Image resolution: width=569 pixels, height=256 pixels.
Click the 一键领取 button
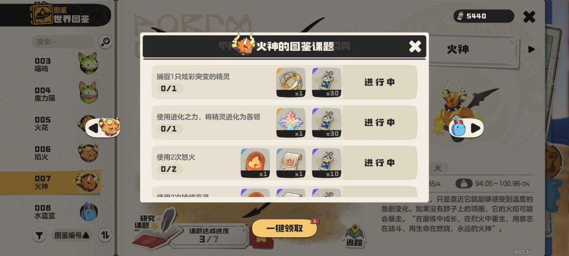tap(284, 228)
